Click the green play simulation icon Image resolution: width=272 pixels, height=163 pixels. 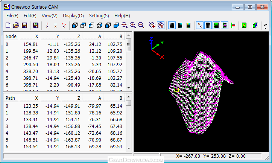tap(244, 25)
